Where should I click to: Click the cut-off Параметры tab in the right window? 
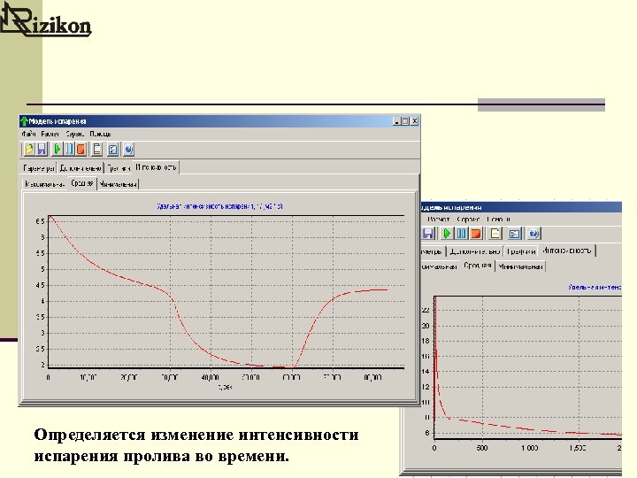pos(433,251)
